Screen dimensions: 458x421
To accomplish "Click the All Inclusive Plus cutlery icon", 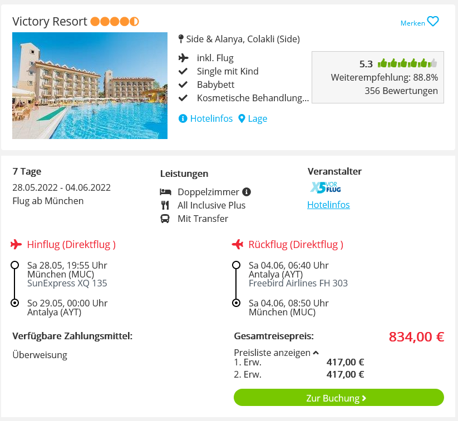I will pos(165,205).
